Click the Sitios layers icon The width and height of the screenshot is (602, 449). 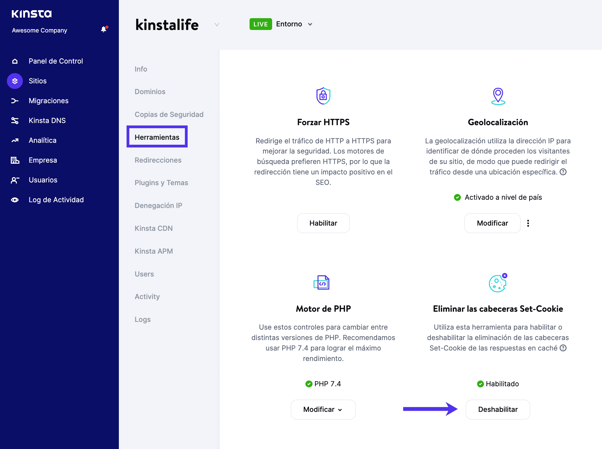(x=15, y=81)
